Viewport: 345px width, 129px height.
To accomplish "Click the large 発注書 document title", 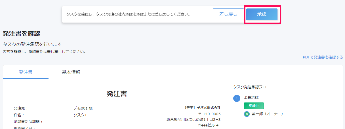I will 117,94.
